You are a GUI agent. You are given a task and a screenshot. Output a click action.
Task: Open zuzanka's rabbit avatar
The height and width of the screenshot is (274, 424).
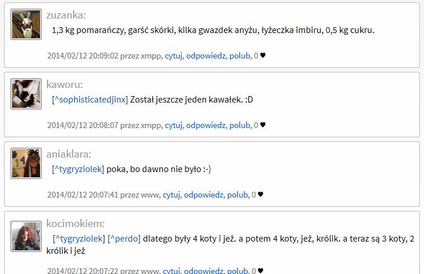(x=26, y=24)
